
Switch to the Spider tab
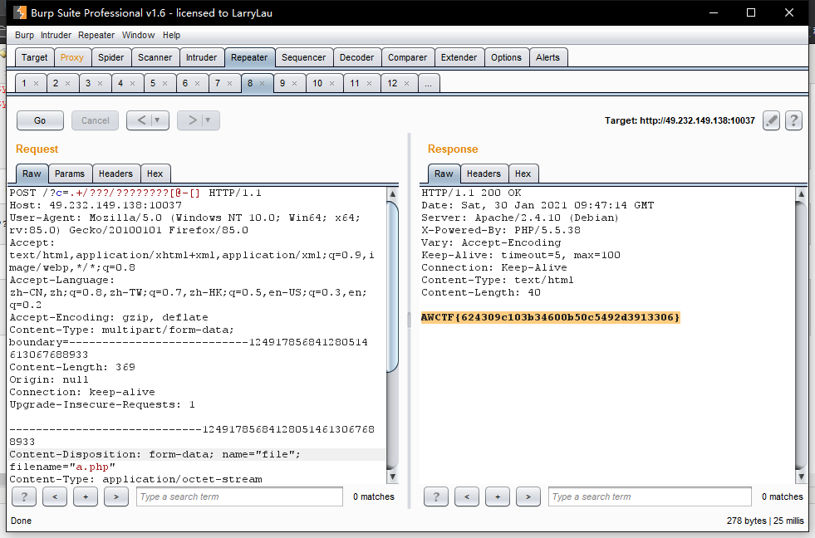pos(110,57)
